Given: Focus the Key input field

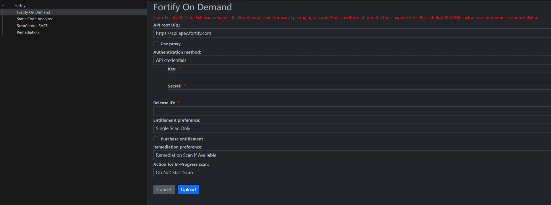Looking at the screenshot, I should [x=359, y=77].
